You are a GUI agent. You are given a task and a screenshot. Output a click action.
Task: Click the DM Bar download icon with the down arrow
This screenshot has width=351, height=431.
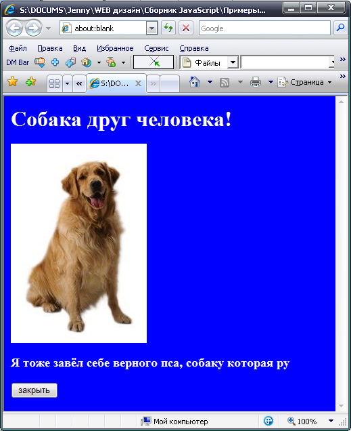pyautogui.click(x=40, y=62)
